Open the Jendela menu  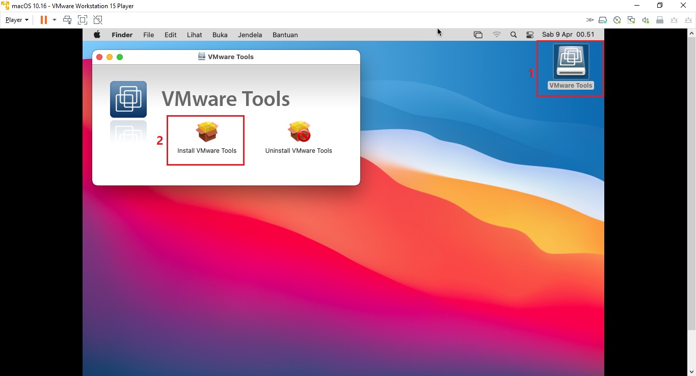click(250, 35)
